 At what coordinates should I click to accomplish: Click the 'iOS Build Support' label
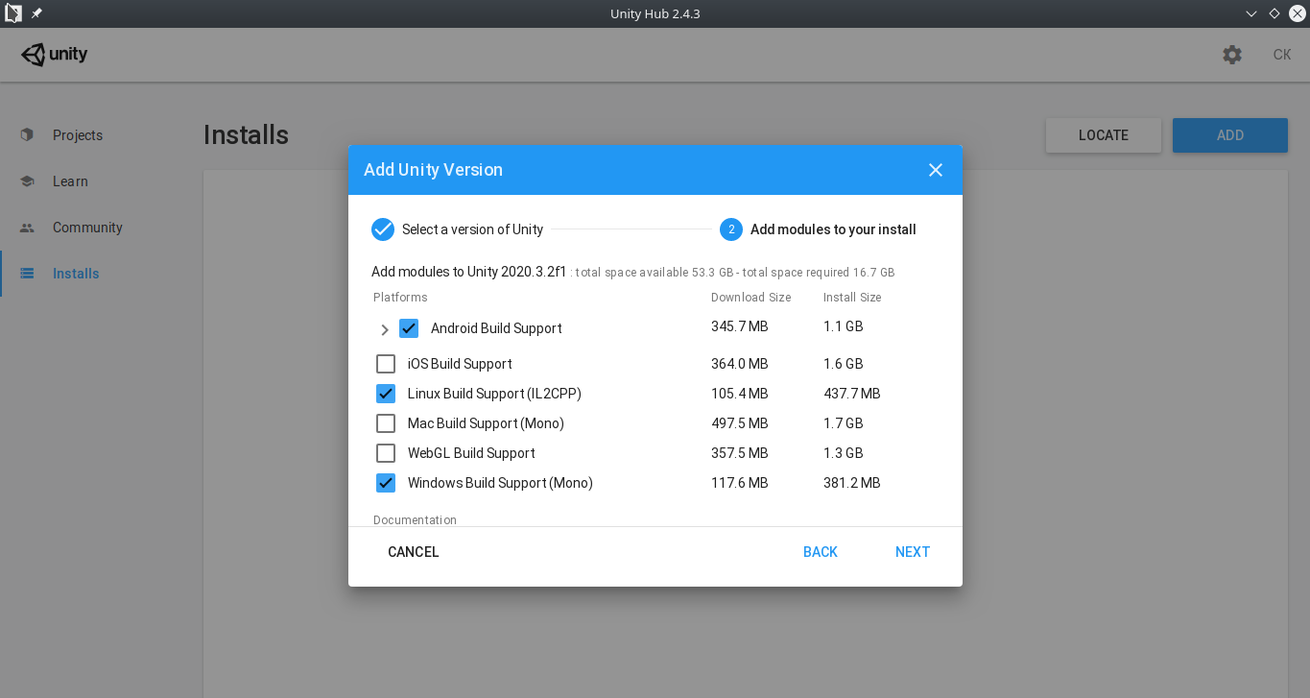tap(460, 364)
